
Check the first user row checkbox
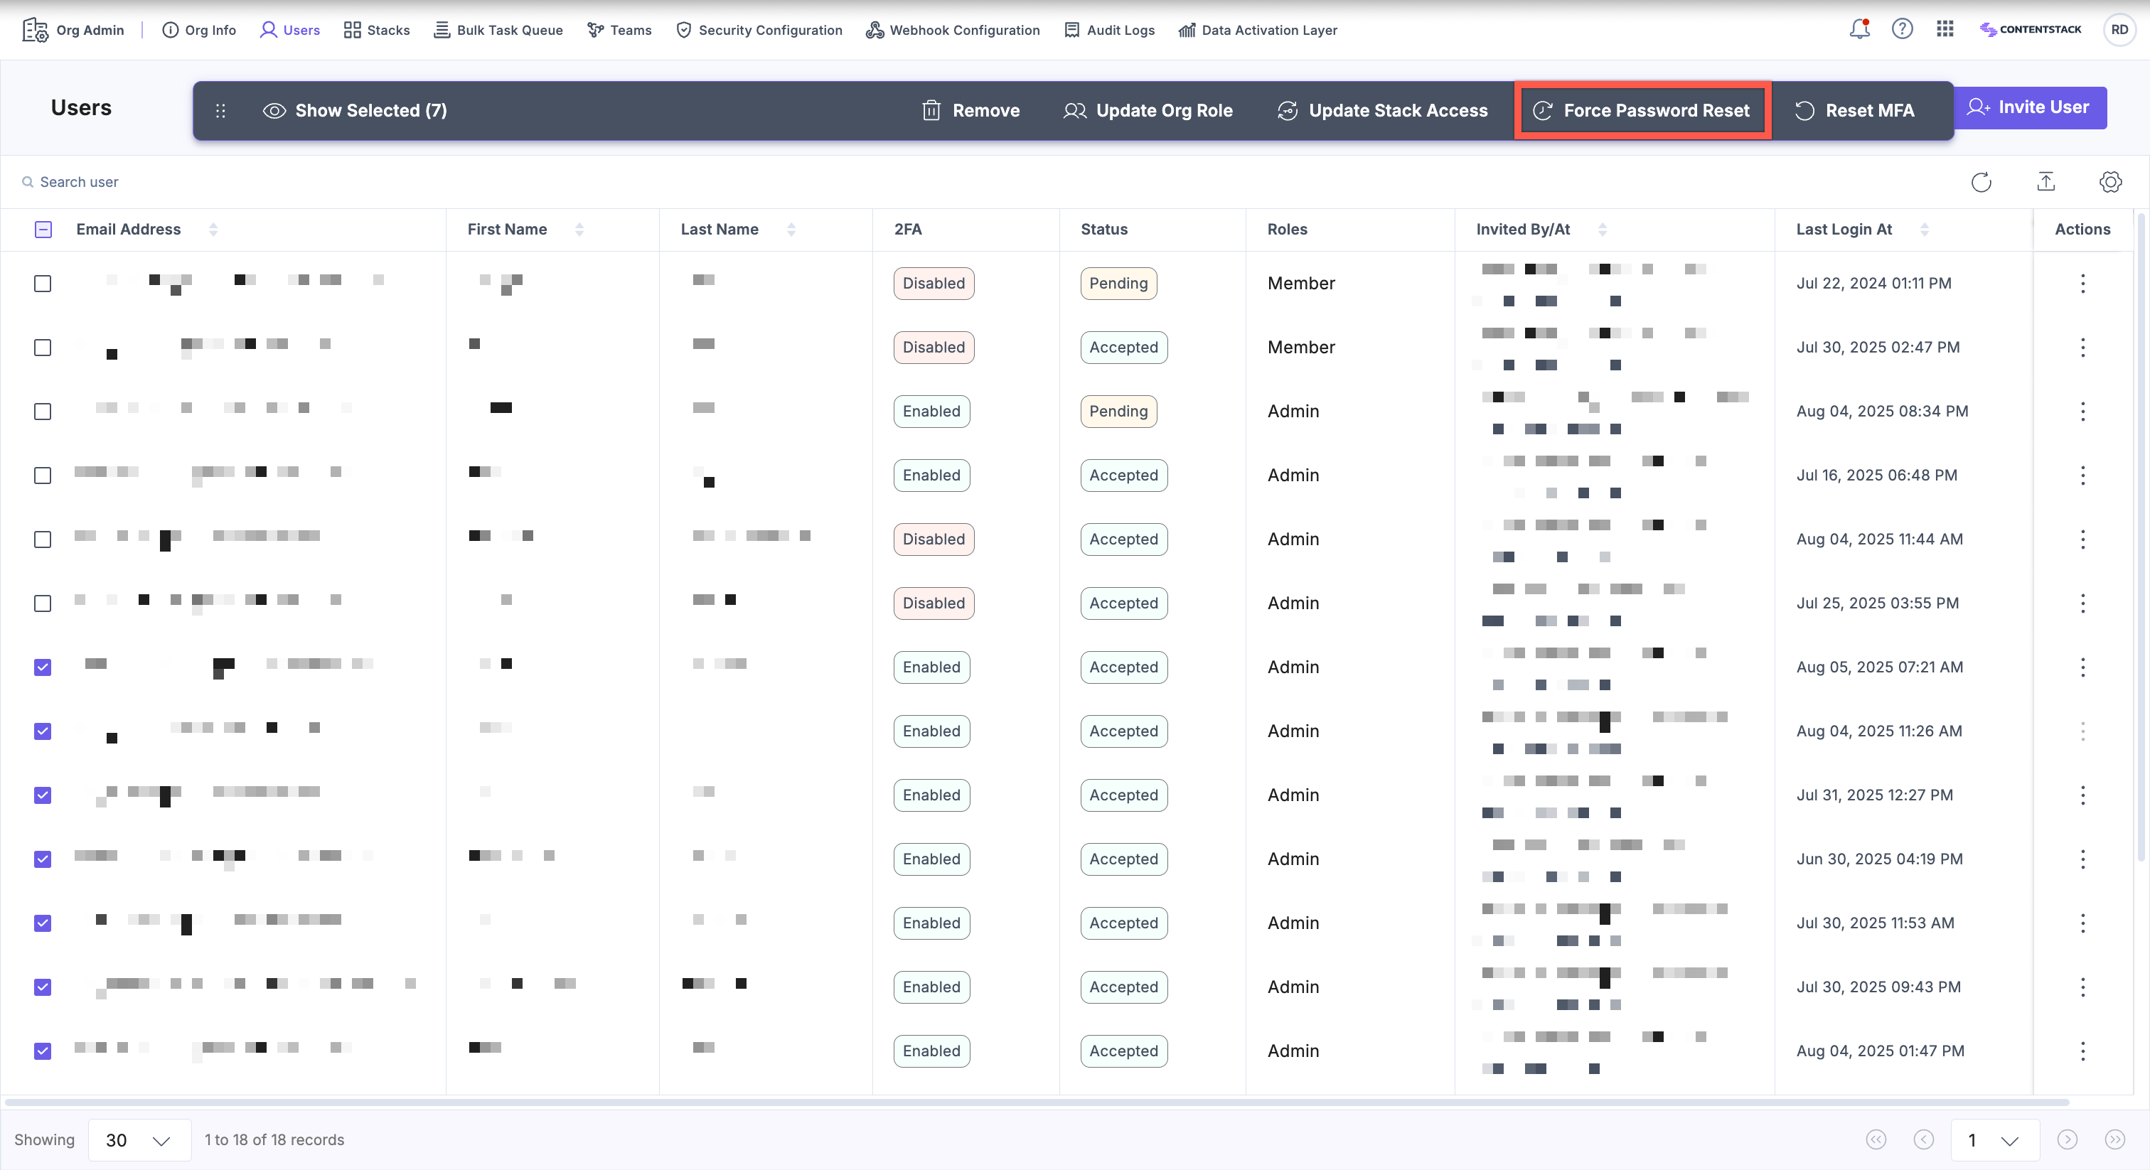[x=43, y=284]
